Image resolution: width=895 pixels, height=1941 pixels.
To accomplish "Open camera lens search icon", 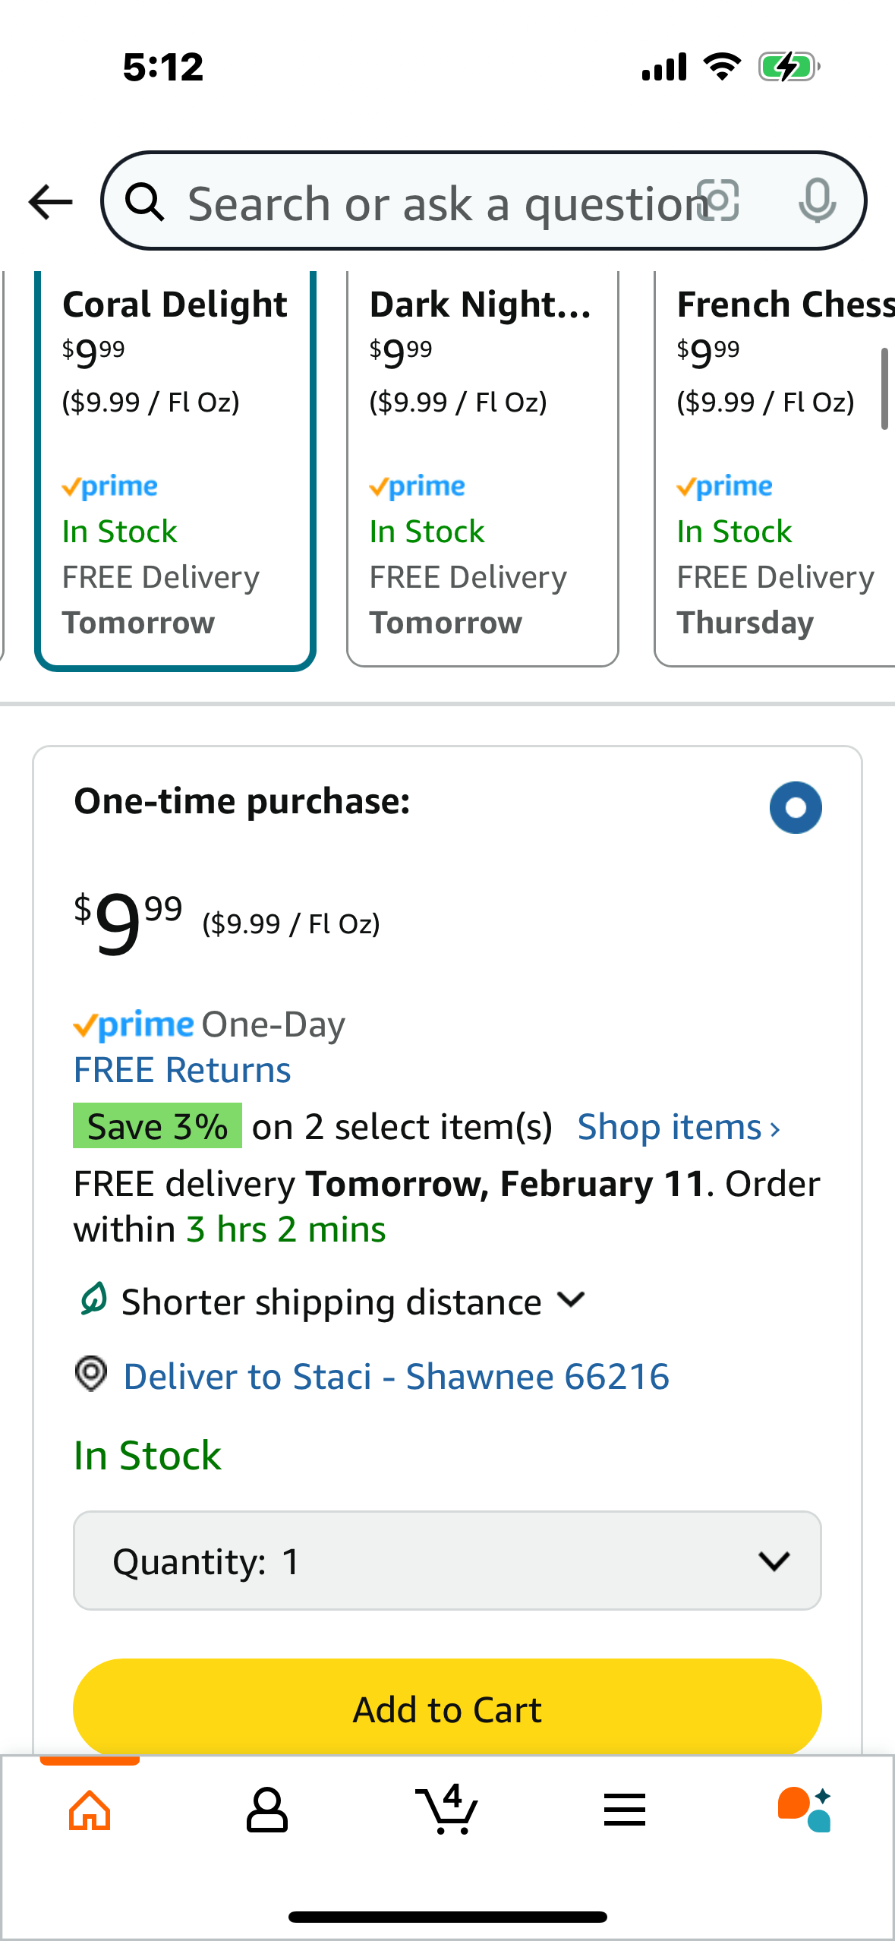I will click(718, 201).
